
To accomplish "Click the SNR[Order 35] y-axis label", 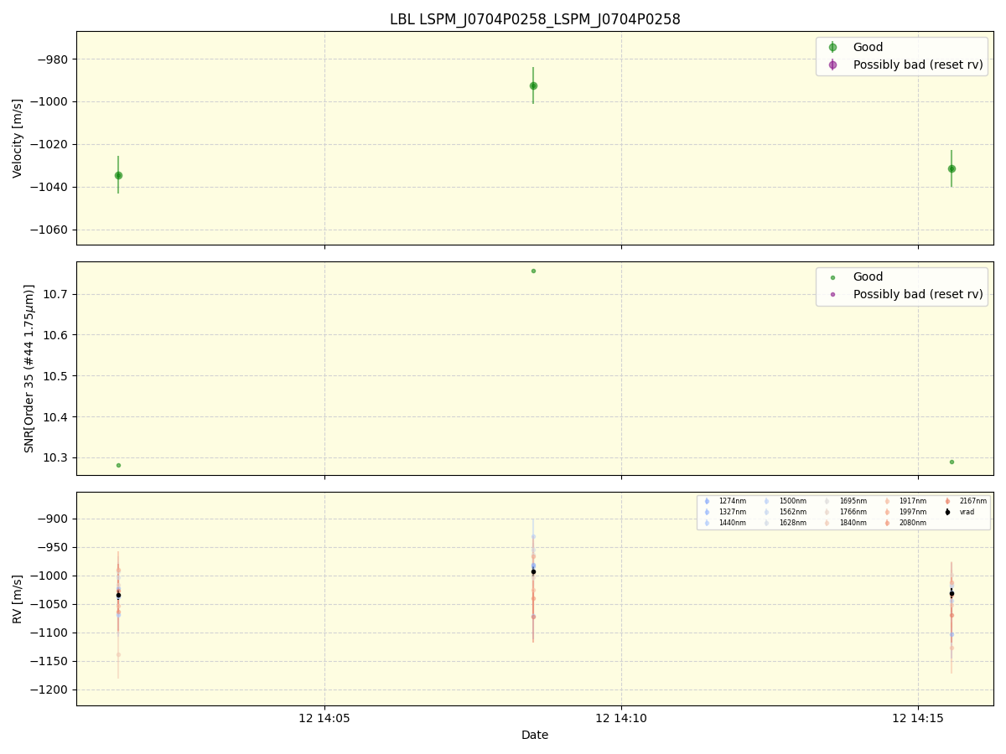I will coord(29,368).
